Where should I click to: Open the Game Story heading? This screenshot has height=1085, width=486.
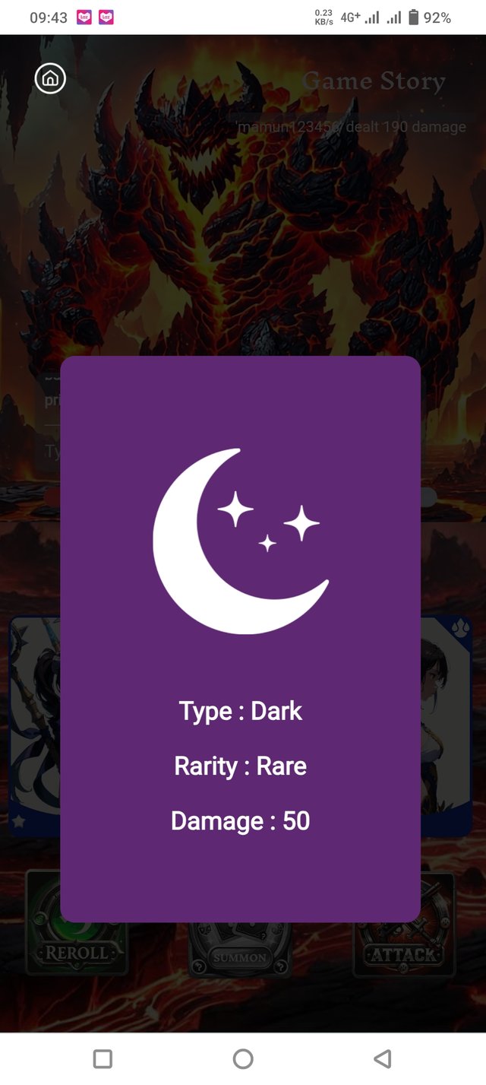pos(374,81)
